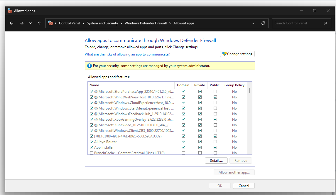Toggle Public checkbox for StorePurchaseApp

pos(215,92)
